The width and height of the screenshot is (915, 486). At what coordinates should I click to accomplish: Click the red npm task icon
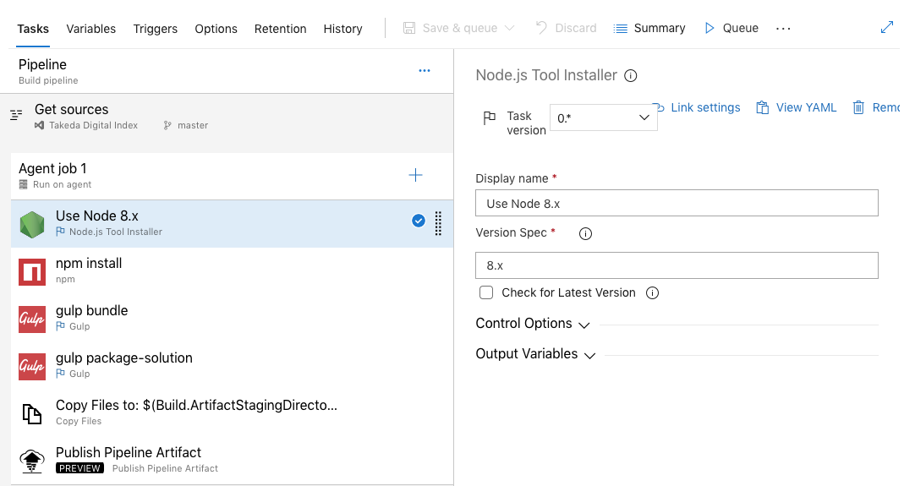point(32,272)
